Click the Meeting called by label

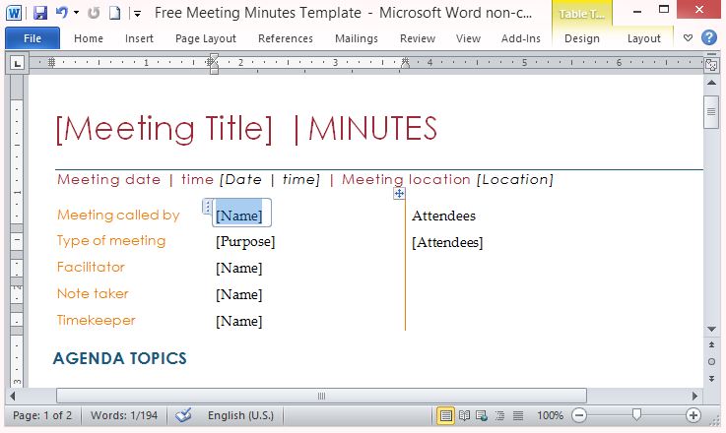tap(118, 216)
